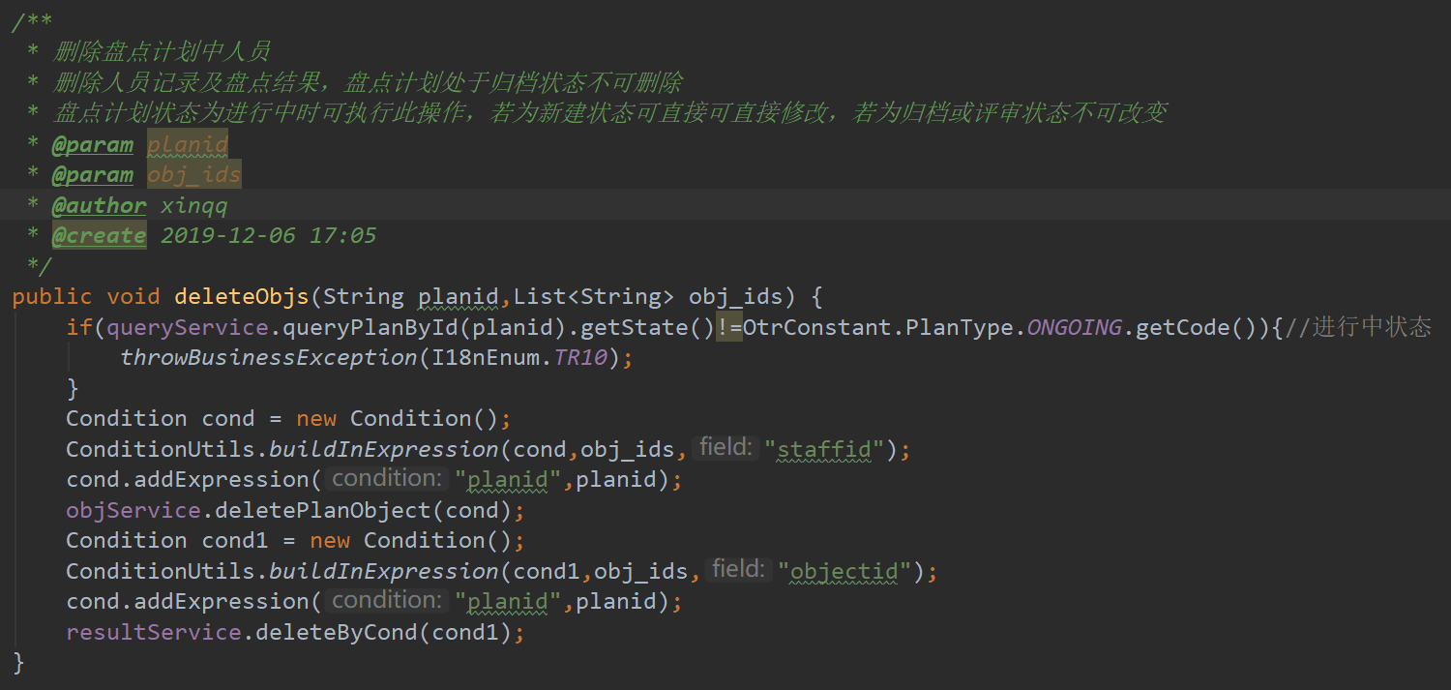
Task: Click objService.deletePlanObject call
Action: (x=282, y=510)
